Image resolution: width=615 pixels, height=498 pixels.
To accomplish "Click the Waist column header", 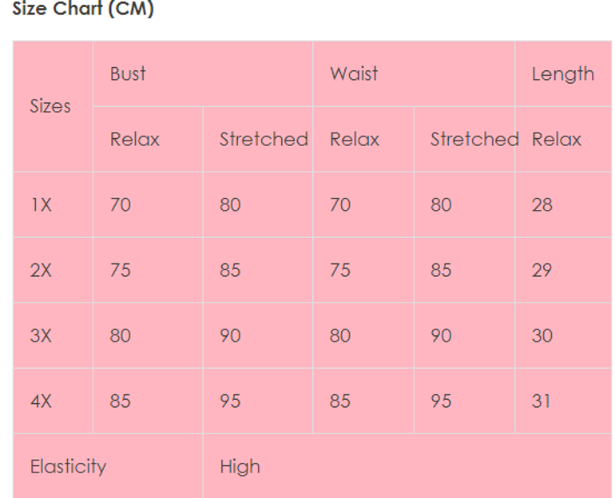I will (414, 73).
